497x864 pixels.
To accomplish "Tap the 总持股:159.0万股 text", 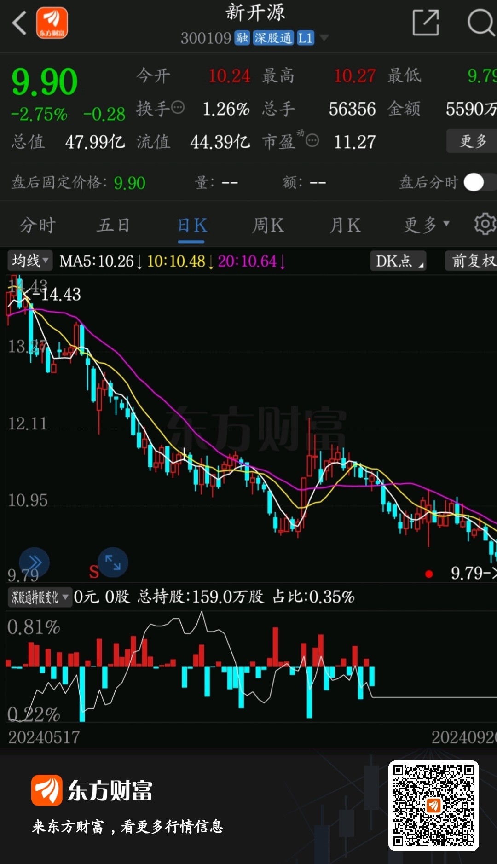I will (x=201, y=597).
